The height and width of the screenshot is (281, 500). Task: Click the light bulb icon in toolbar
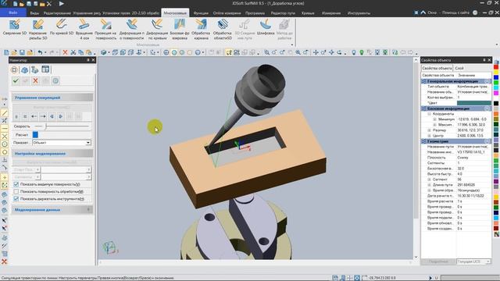tap(354, 52)
